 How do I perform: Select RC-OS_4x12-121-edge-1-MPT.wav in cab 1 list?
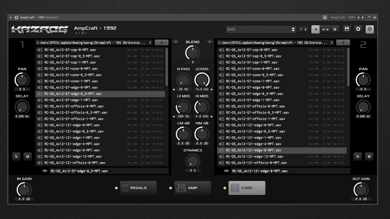100,138
